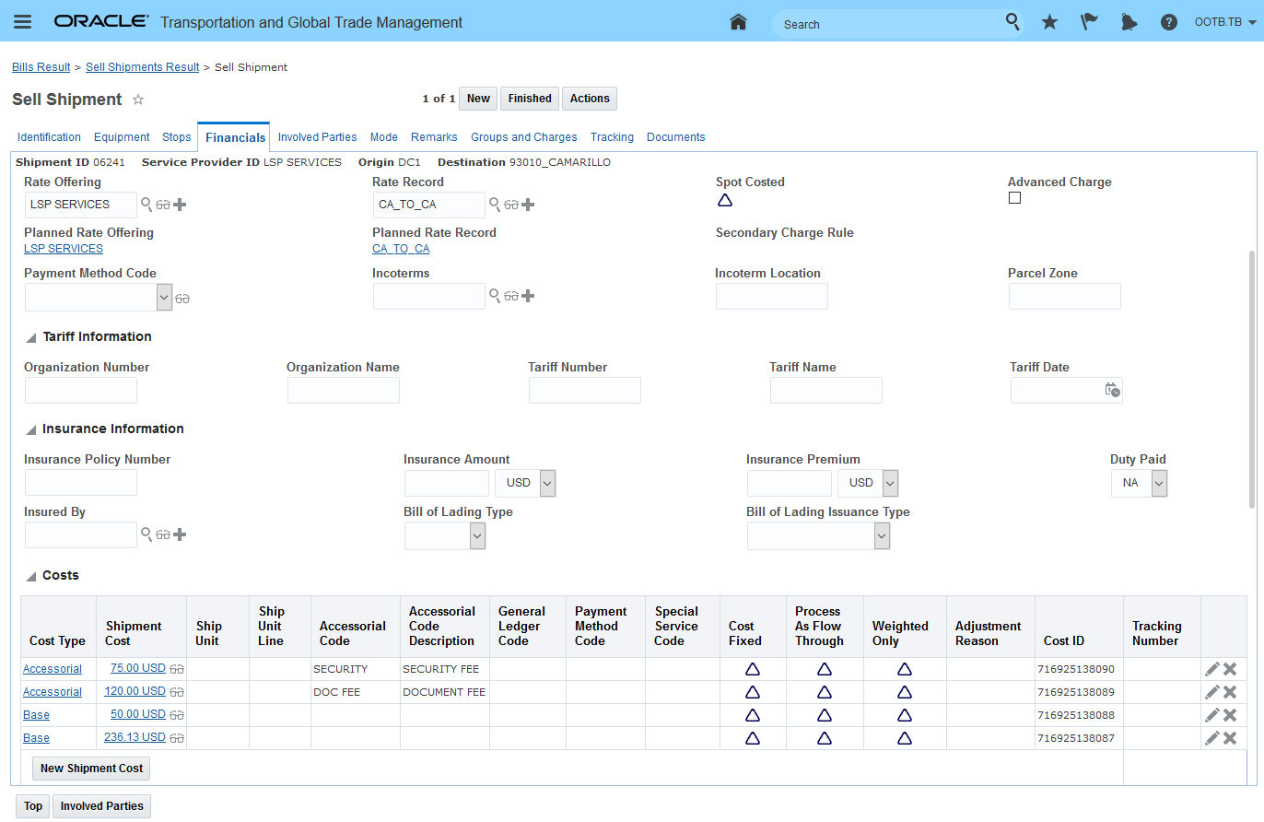Add a new Rate Record with plus

[528, 205]
